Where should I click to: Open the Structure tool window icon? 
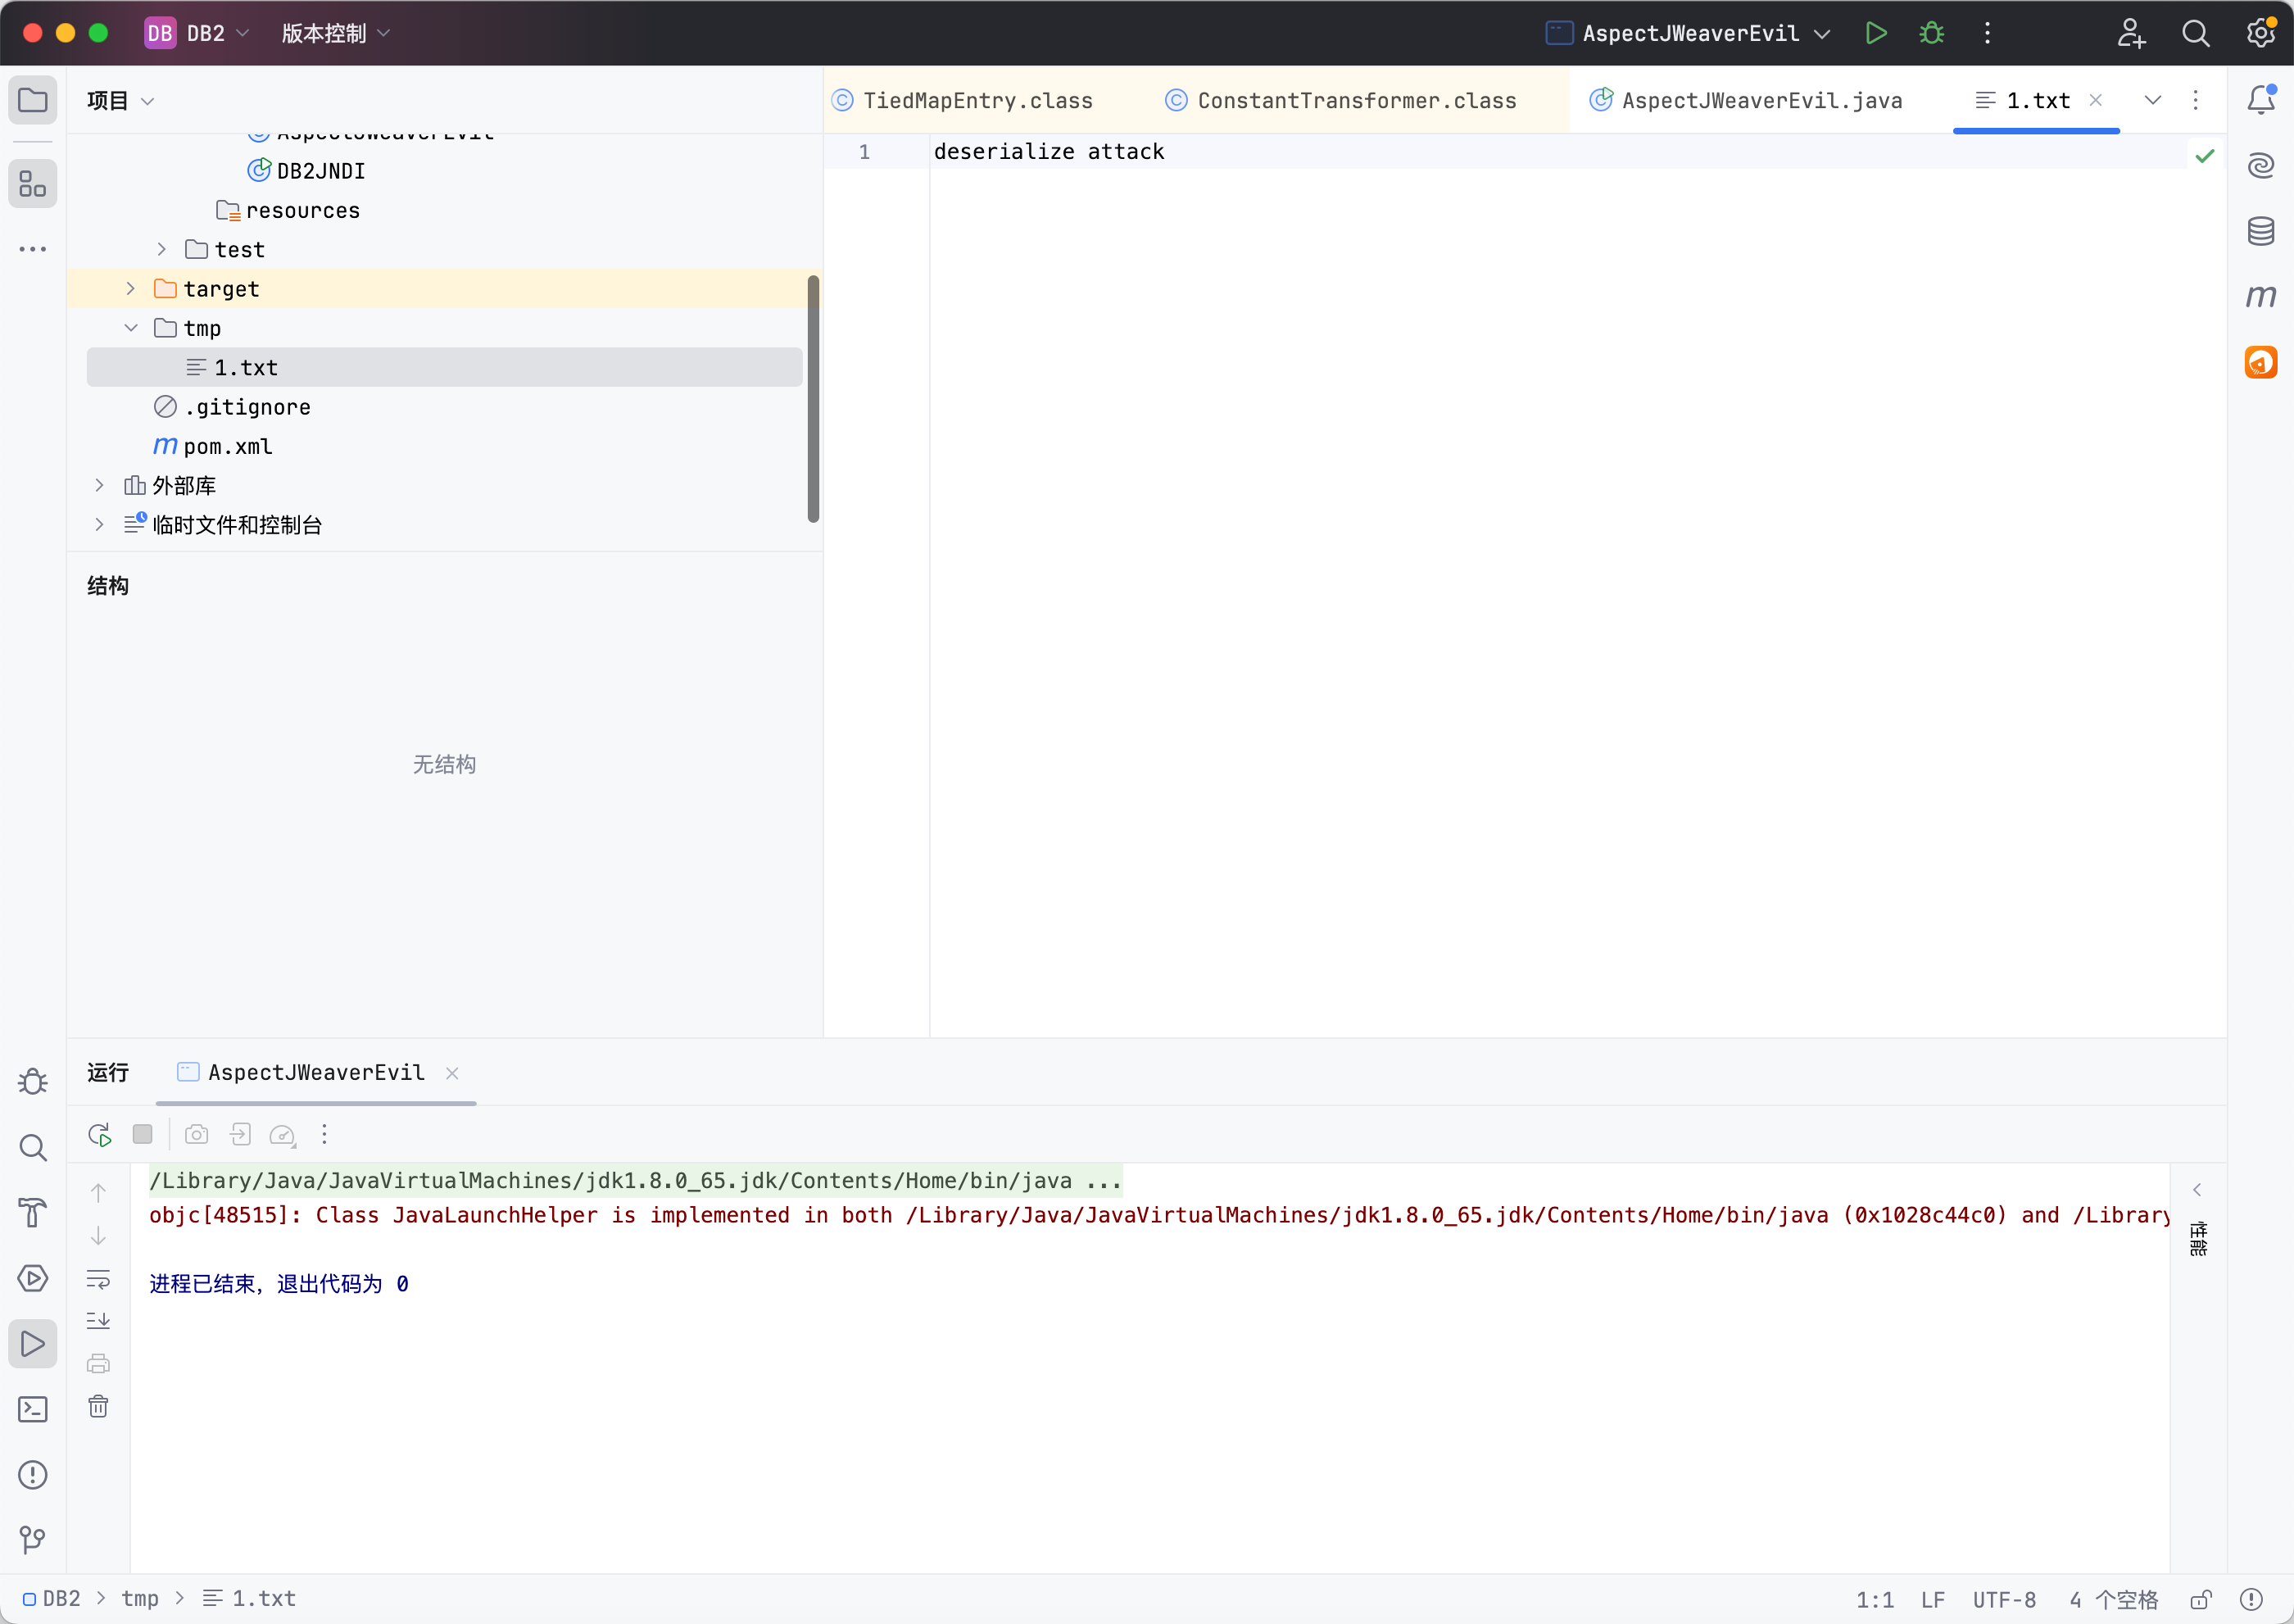33,184
